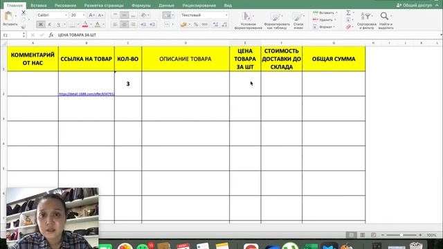Open the fill color red swatch
The height and width of the screenshot is (249, 443).
coord(84,25)
